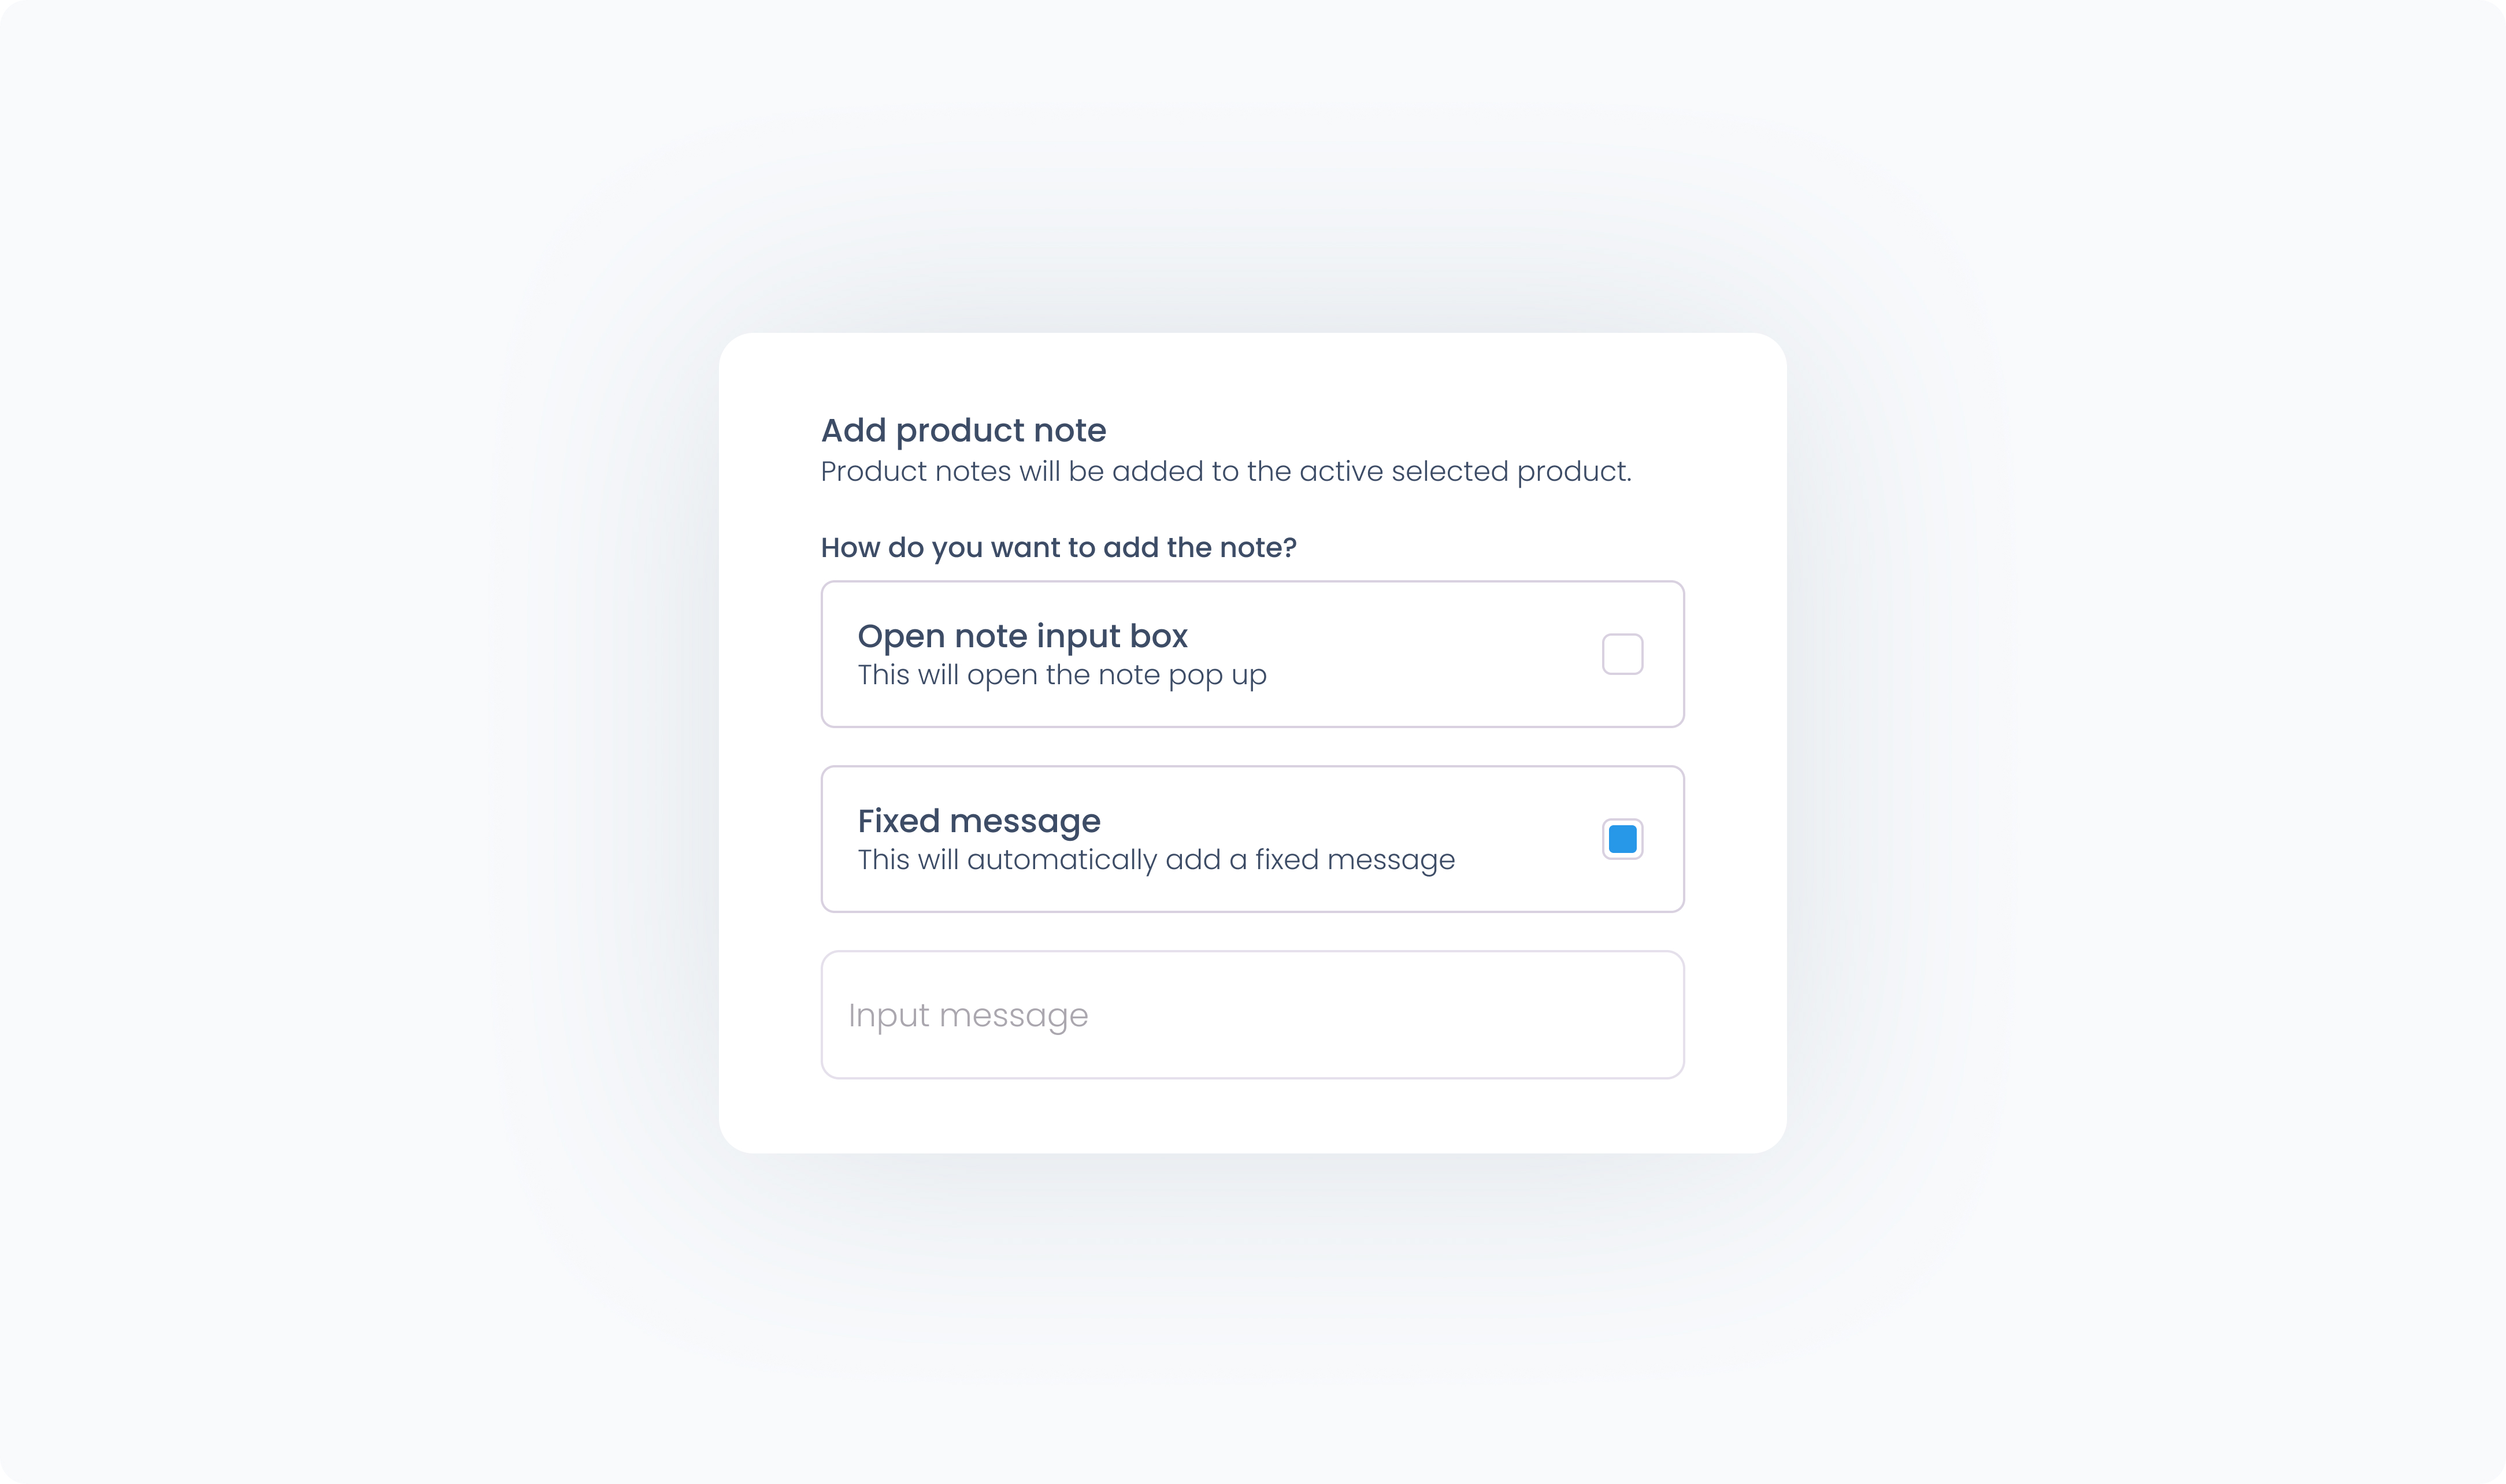The height and width of the screenshot is (1484, 2506).
Task: Click the word "pop" in the note description
Action: 1195,676
